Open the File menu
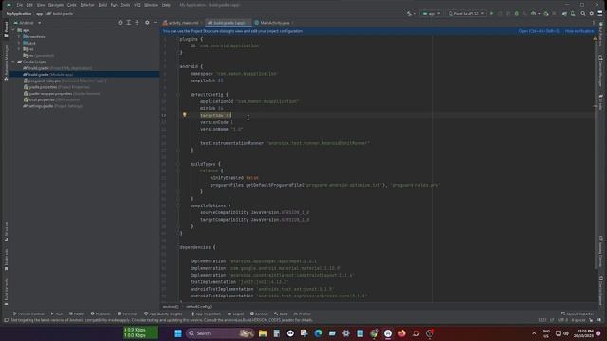This screenshot has width=607, height=341. [x=19, y=5]
